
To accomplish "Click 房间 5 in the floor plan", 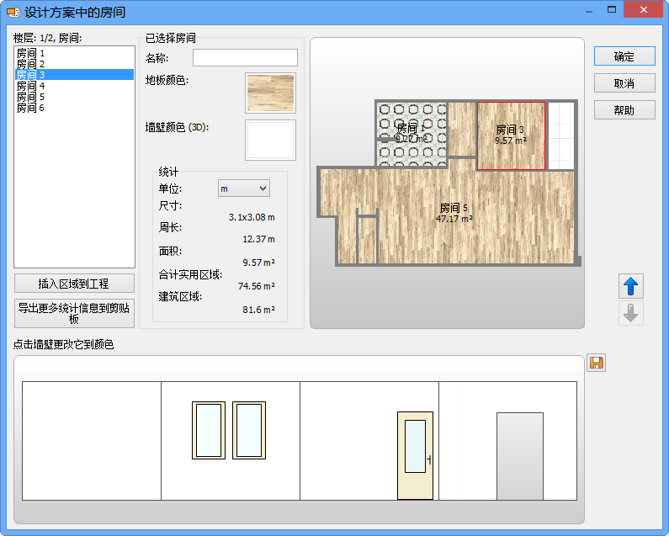I will click(x=454, y=214).
